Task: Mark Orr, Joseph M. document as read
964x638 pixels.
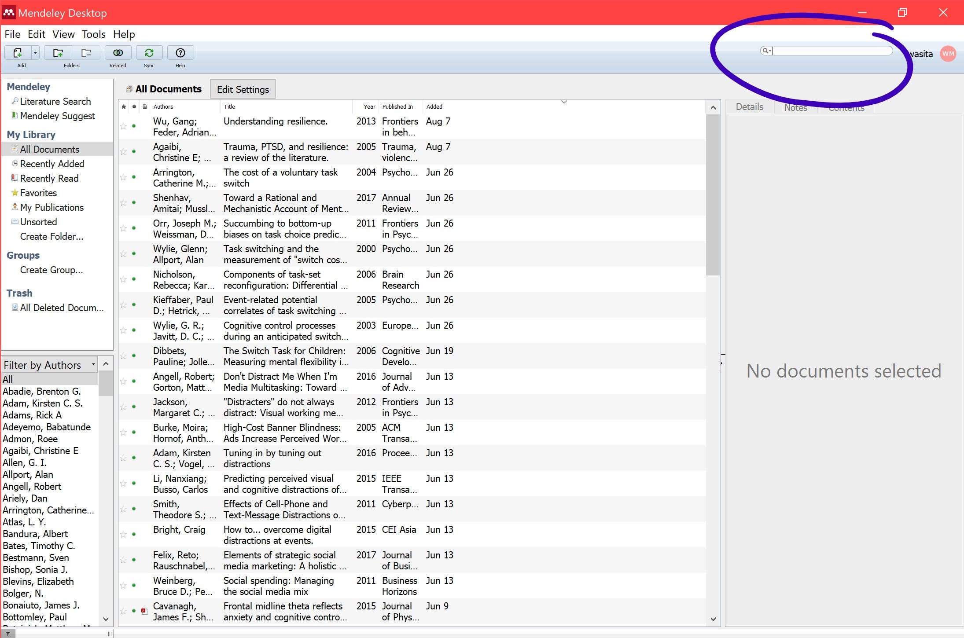Action: tap(134, 228)
